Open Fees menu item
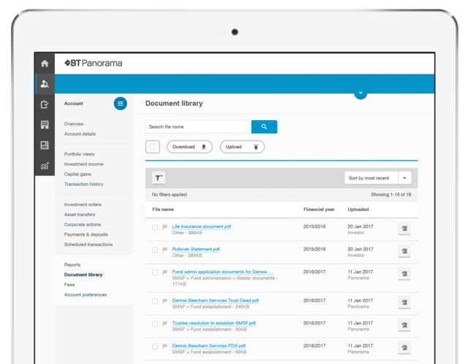 click(69, 285)
